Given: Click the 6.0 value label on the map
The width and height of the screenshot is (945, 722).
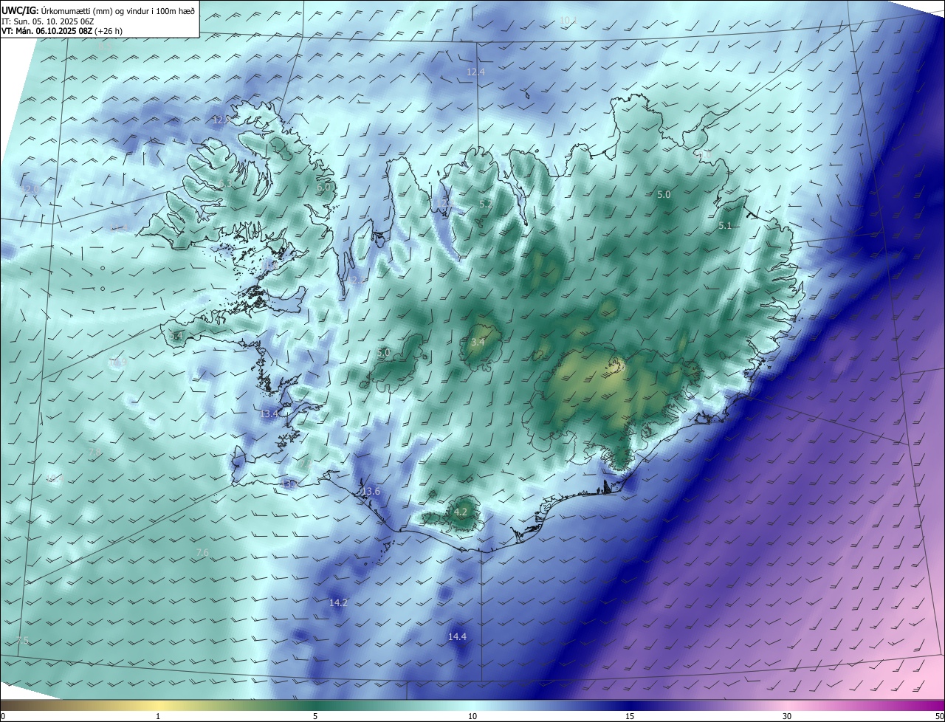Looking at the screenshot, I should tap(323, 188).
